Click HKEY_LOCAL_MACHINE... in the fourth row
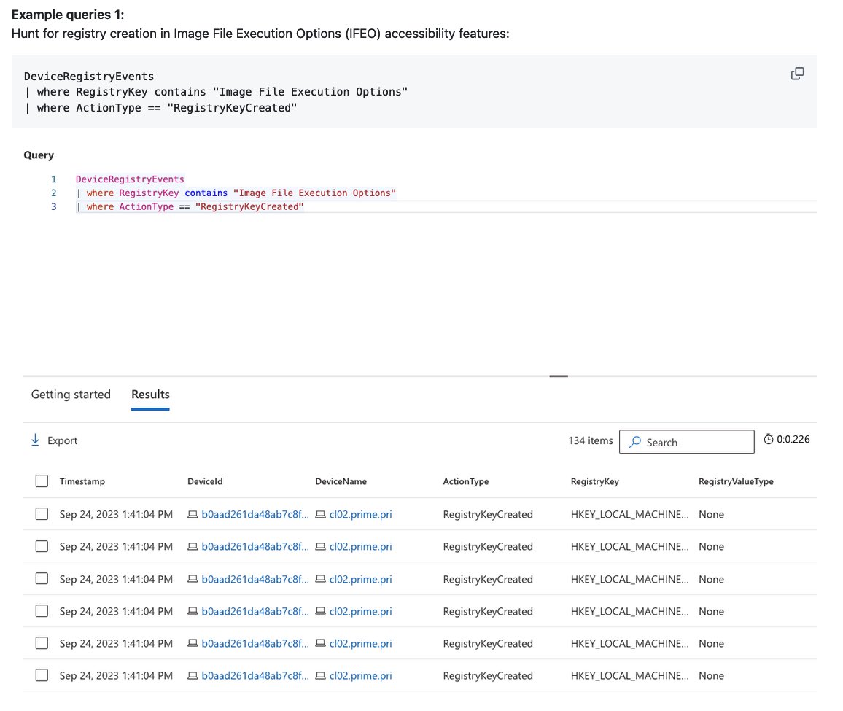The image size is (843, 711). click(x=629, y=612)
